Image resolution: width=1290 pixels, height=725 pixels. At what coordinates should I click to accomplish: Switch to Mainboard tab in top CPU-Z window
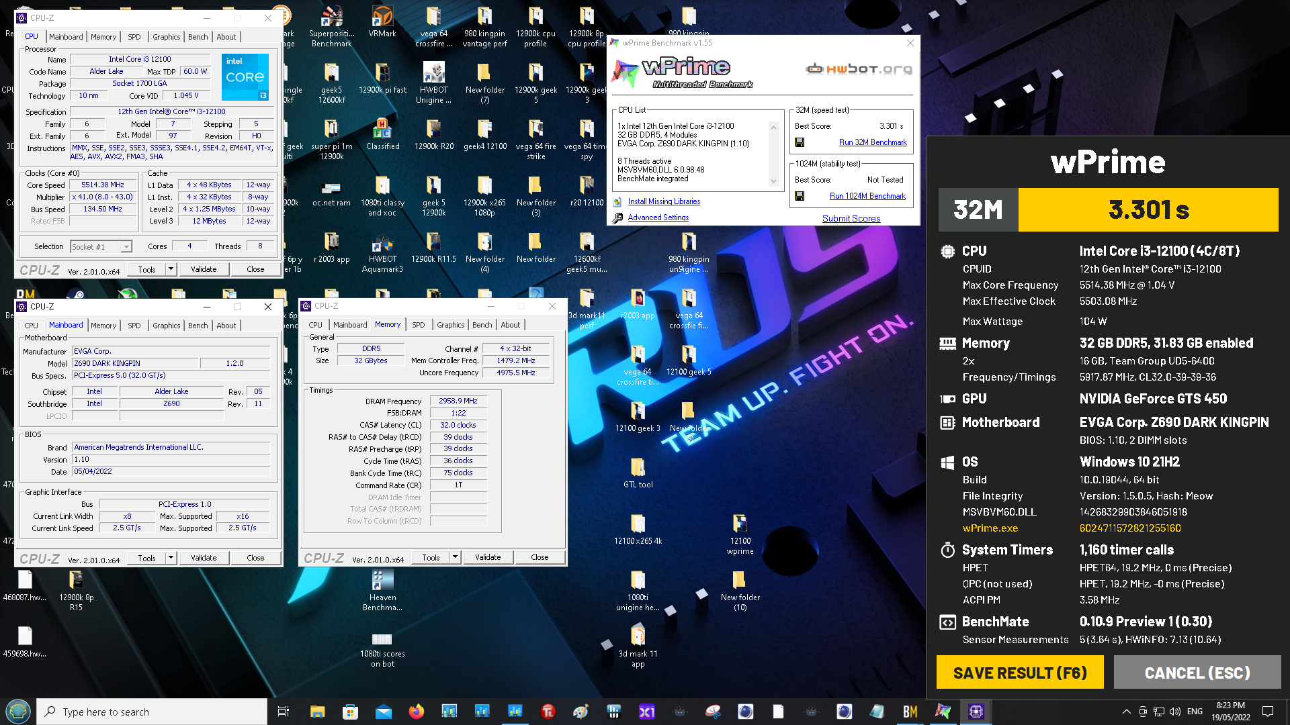tap(66, 37)
